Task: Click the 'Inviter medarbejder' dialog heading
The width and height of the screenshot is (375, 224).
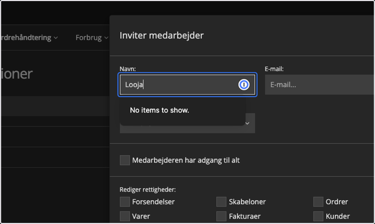Action: (x=162, y=35)
